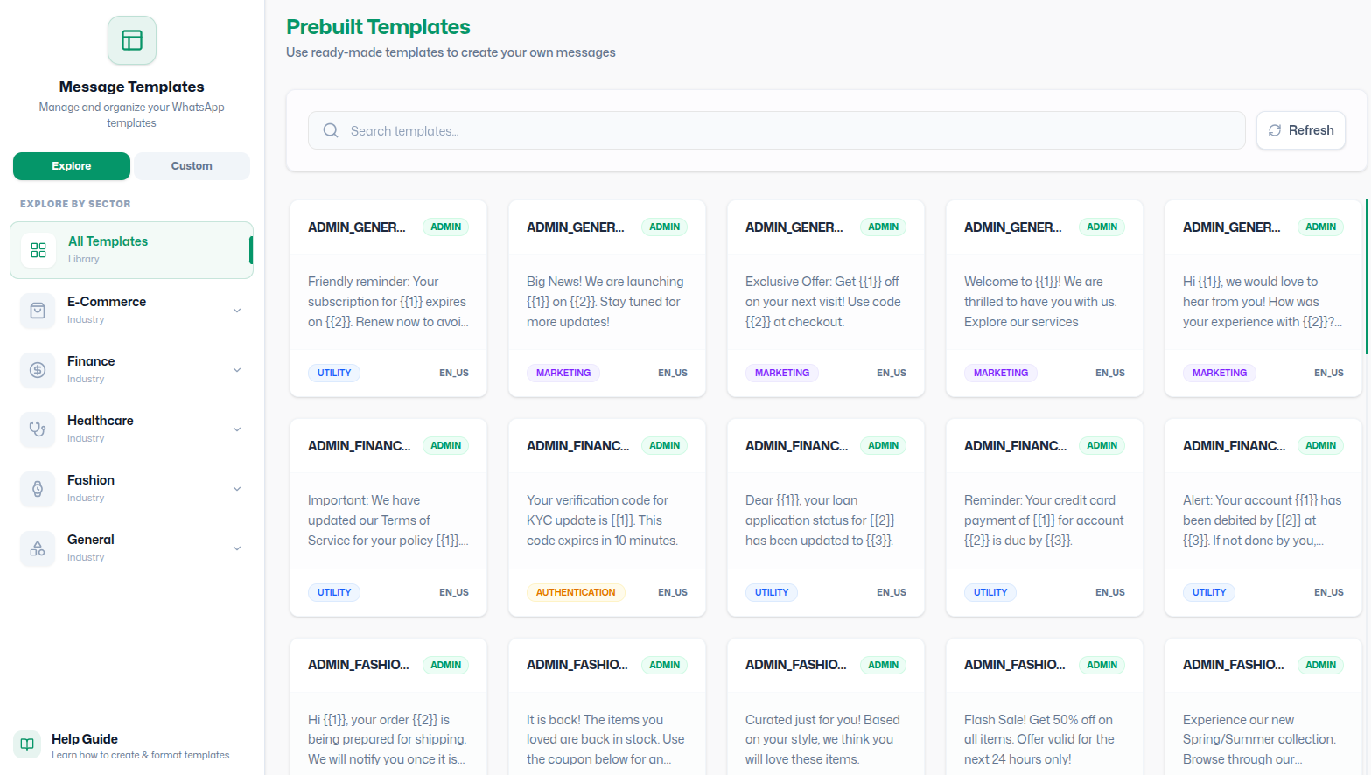Open the order prepared for shipping template
The width and height of the screenshot is (1371, 775).
pyautogui.click(x=388, y=707)
